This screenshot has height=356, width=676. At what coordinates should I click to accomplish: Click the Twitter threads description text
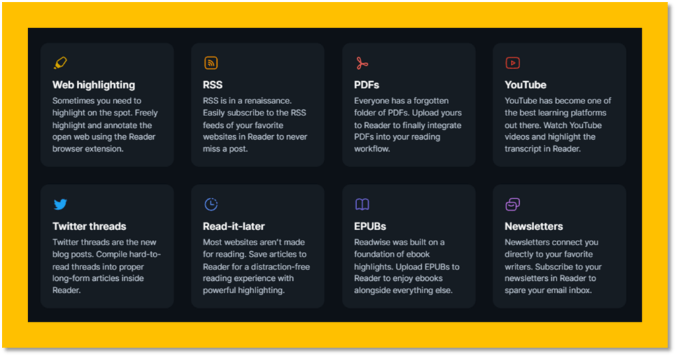[x=105, y=266]
